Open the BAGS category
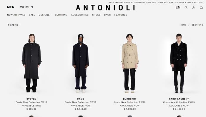The width and height of the screenshot is (206, 117). coord(107,15)
